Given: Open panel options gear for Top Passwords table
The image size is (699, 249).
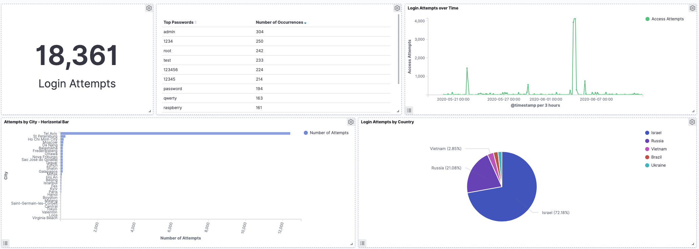Looking at the screenshot, I should pyautogui.click(x=397, y=8).
